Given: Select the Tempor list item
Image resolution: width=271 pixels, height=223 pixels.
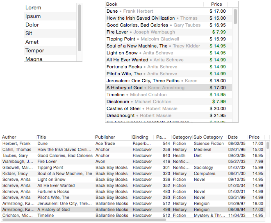Looking at the screenshot, I should pyautogui.click(x=50, y=50).
